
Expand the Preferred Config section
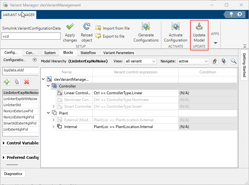pyautogui.click(x=4, y=157)
